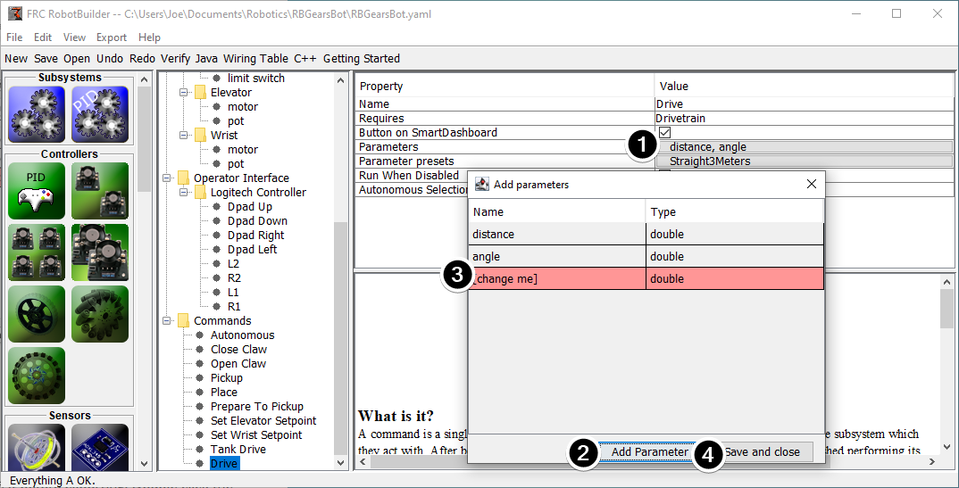959x488 pixels.
Task: Click Undo in the toolbar
Action: (x=110, y=59)
